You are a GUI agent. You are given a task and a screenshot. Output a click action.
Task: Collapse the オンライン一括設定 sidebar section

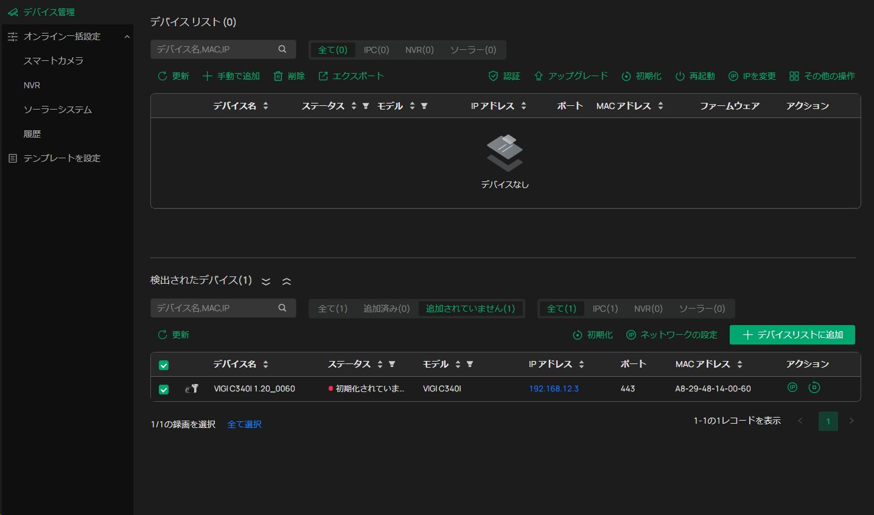point(127,37)
